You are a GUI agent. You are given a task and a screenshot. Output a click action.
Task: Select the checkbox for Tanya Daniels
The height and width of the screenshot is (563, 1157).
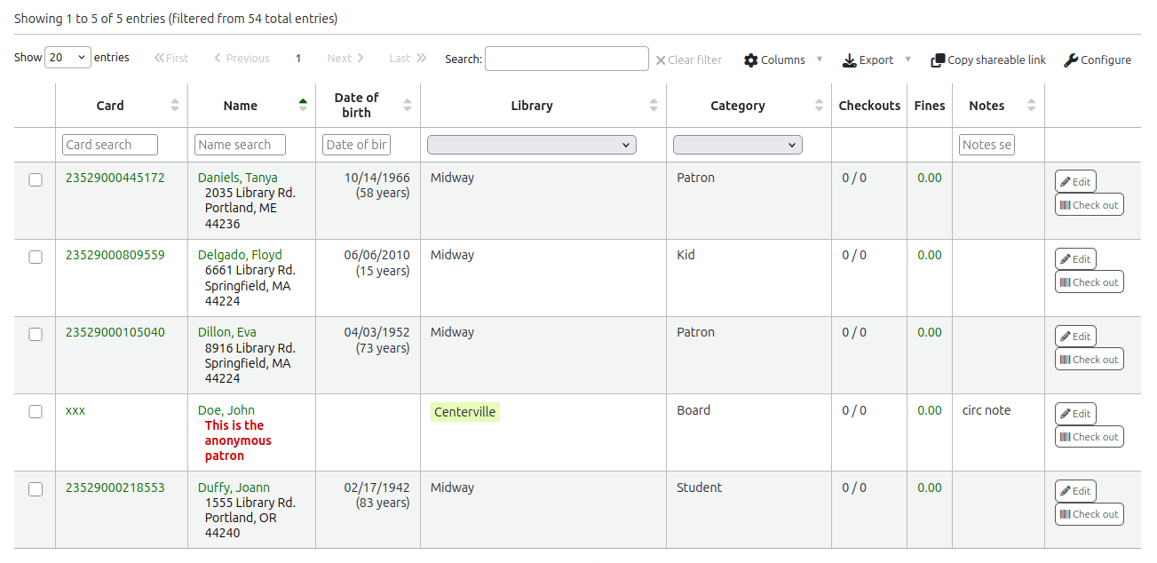[36, 179]
